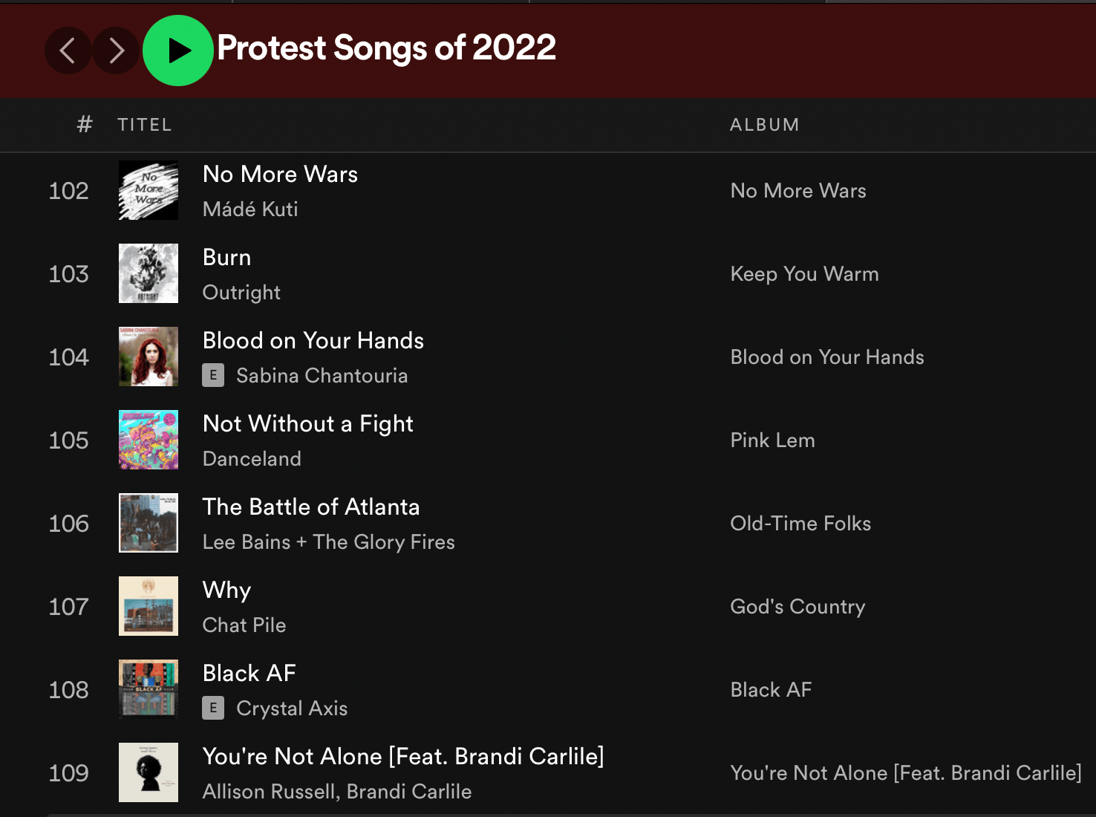Open the Pink Lem album link

[x=772, y=440]
